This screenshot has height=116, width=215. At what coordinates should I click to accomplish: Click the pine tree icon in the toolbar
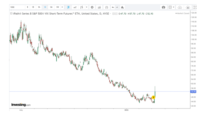[122, 7]
